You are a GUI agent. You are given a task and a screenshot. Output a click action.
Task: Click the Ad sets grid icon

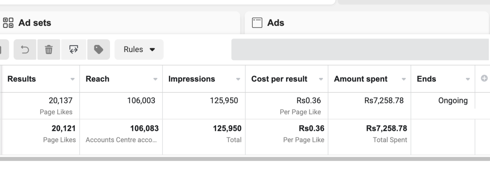(x=8, y=23)
